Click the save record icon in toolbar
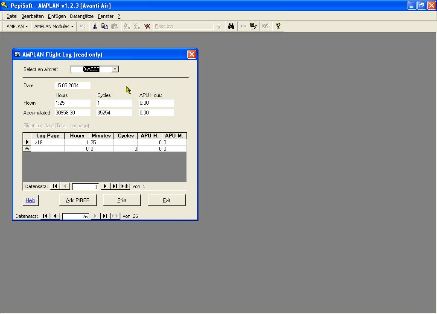 [253, 26]
